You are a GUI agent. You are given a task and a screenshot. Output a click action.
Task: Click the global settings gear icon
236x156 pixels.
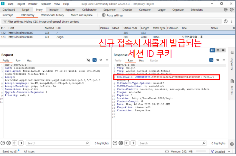click(232, 10)
